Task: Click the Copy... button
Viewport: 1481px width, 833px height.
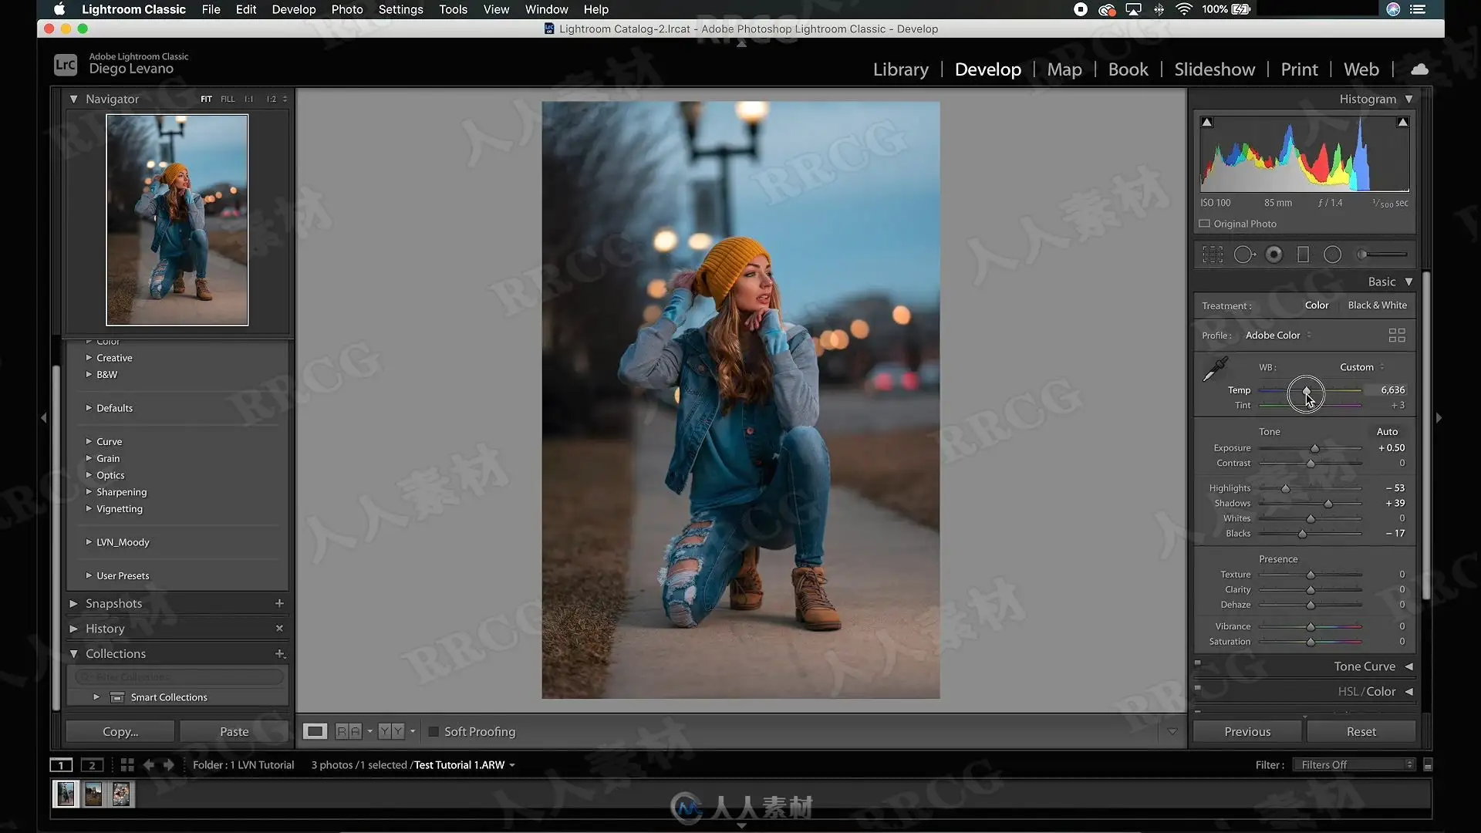Action: pyautogui.click(x=120, y=732)
